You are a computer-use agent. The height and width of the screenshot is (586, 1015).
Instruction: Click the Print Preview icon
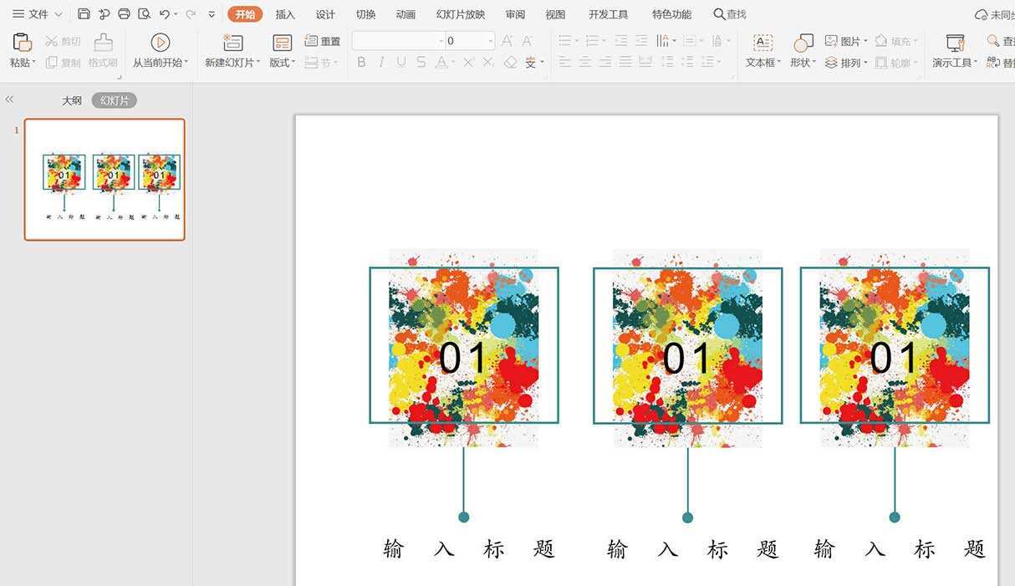coord(144,14)
